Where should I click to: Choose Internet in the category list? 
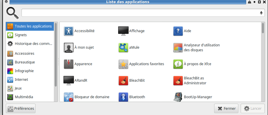point(30,80)
